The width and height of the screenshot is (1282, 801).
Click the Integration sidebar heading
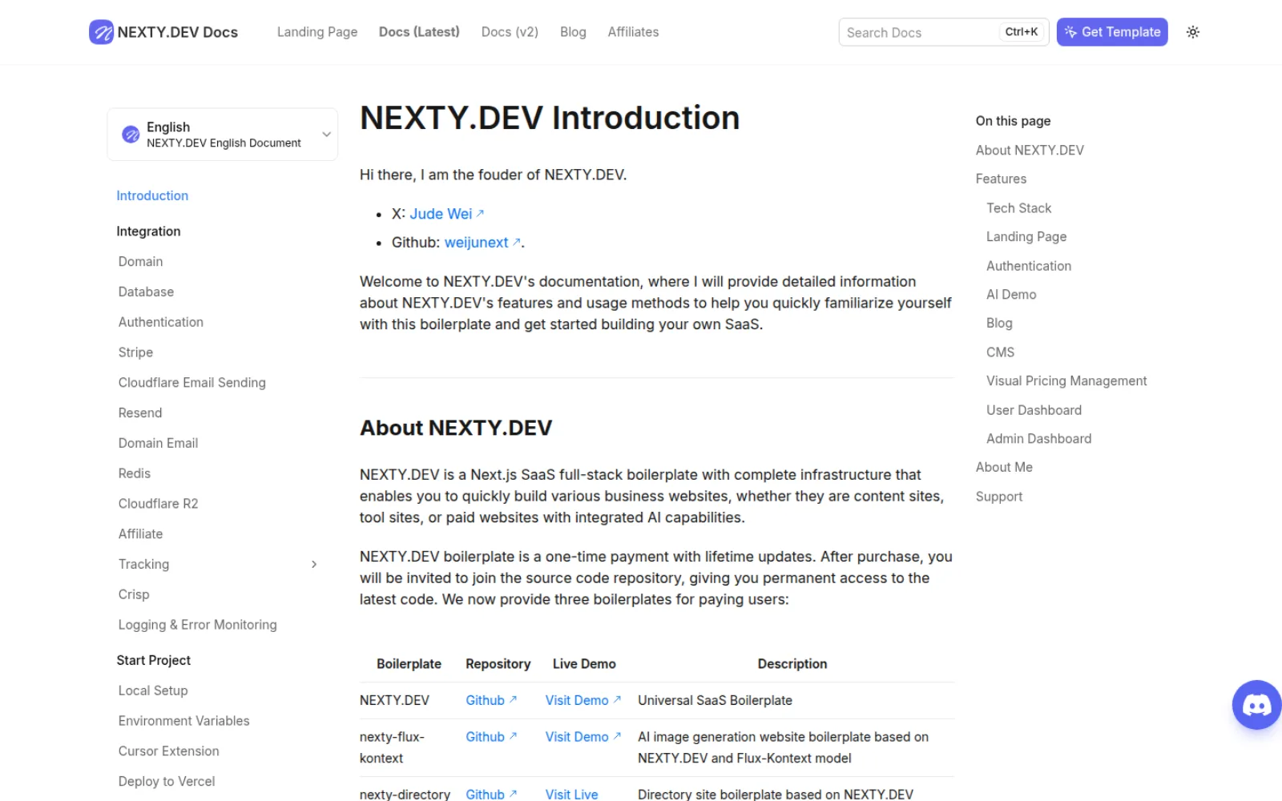tap(148, 231)
